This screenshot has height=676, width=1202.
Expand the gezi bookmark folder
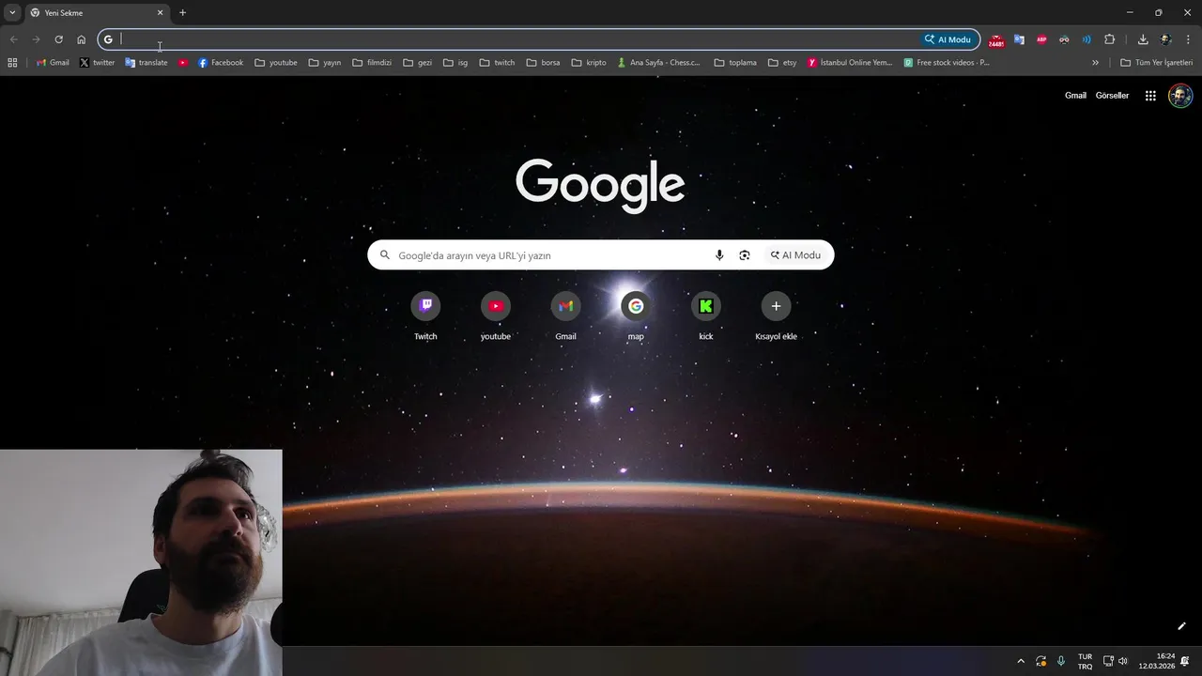(x=418, y=63)
